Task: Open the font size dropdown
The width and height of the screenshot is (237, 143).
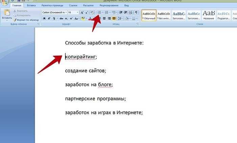Action: click(78, 12)
